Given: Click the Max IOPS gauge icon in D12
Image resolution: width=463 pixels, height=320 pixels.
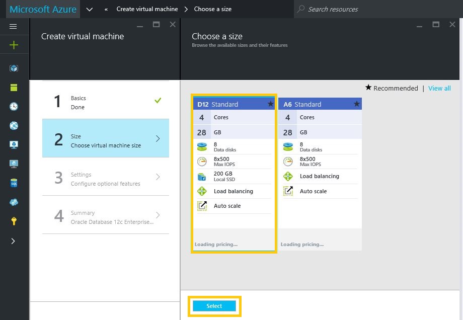Looking at the screenshot, I should click(202, 162).
